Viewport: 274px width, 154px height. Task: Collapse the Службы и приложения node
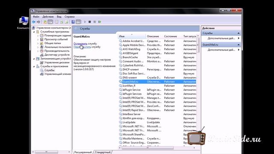pos(34,66)
